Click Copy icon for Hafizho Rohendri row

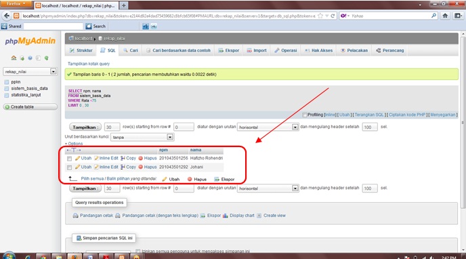click(x=123, y=158)
